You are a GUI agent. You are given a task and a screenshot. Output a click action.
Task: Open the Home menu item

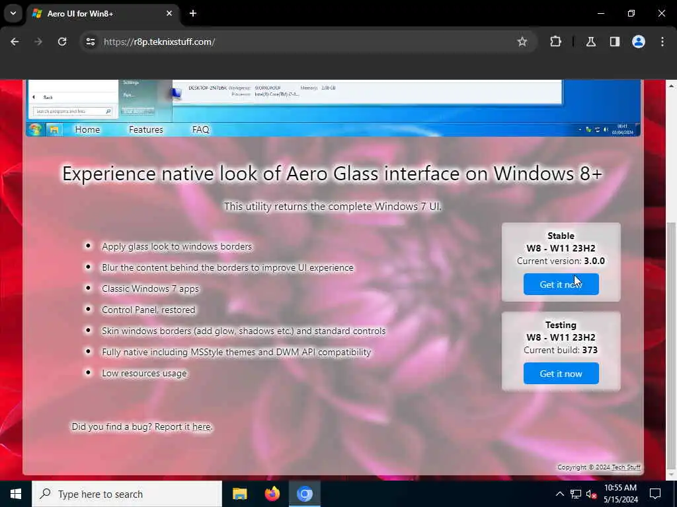(x=87, y=129)
